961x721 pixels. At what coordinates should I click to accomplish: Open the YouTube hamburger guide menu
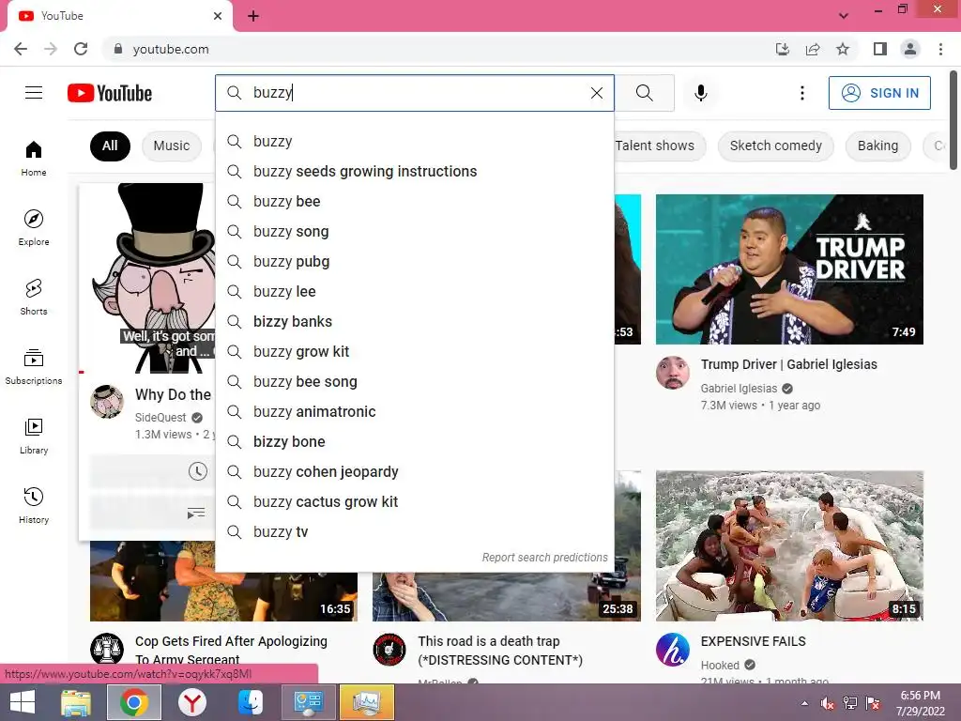click(x=34, y=93)
